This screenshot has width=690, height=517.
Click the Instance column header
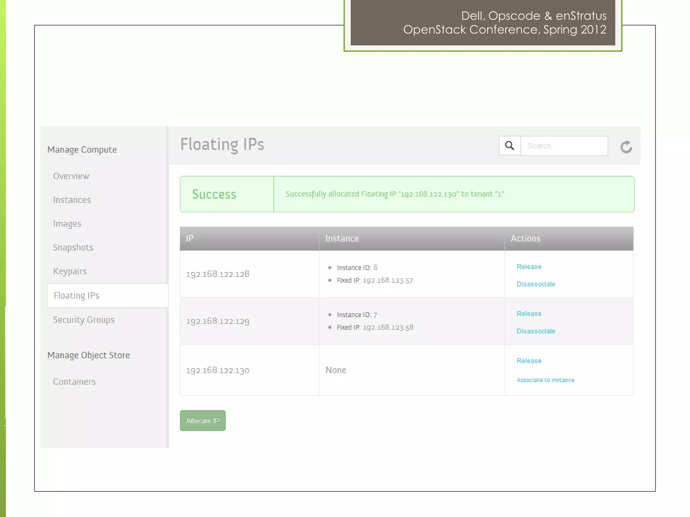pyautogui.click(x=342, y=238)
